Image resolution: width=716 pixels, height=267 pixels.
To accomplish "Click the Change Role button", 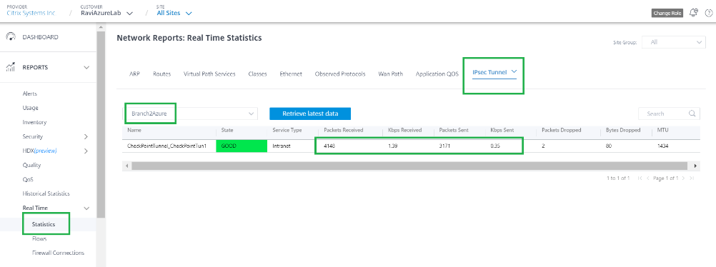I will [x=667, y=14].
